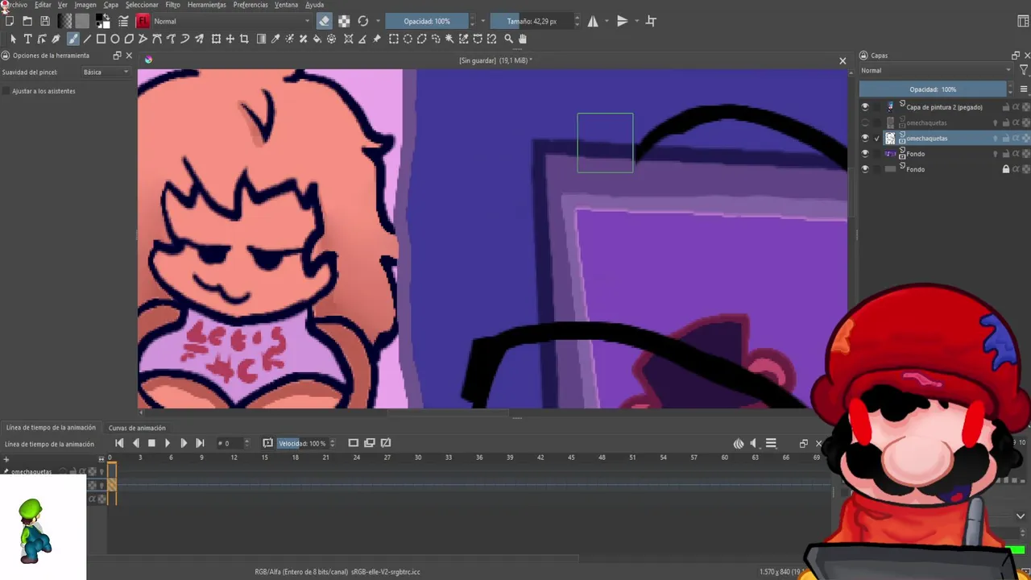The height and width of the screenshot is (580, 1031).
Task: Select the color sampler eyedropper tool
Action: pos(275,39)
